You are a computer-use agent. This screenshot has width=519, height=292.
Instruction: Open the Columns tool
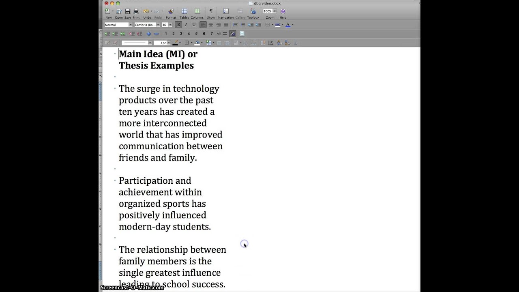[197, 11]
